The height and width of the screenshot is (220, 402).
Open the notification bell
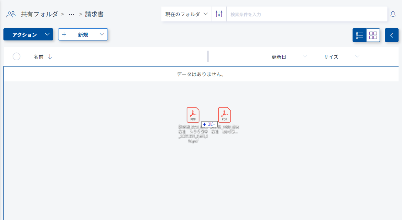point(393,14)
